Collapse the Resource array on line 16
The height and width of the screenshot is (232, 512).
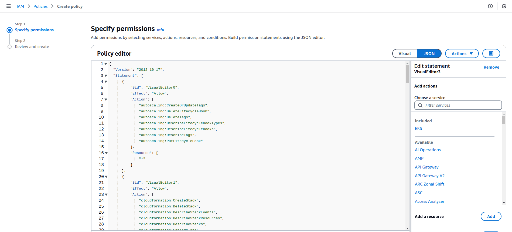106,153
